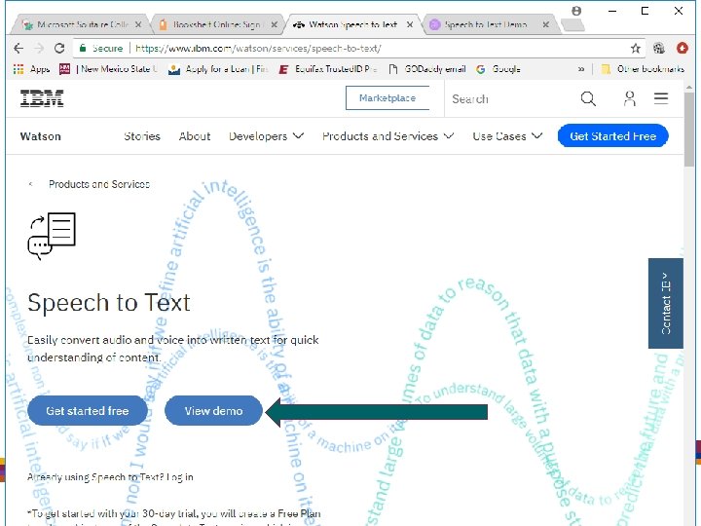
Task: Open a new tab with the blank tab button
Action: (x=573, y=25)
